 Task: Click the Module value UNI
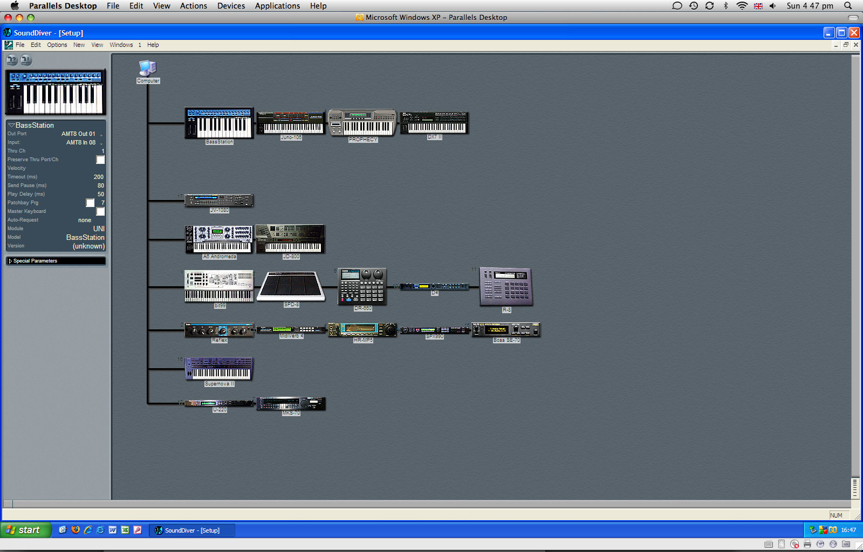[x=99, y=229]
